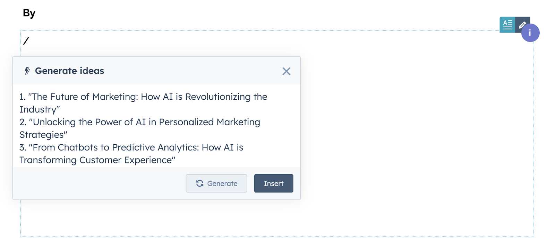This screenshot has height=251, width=555.
Task: Click the refresh arrows icon in Generate
Action: coord(200,183)
